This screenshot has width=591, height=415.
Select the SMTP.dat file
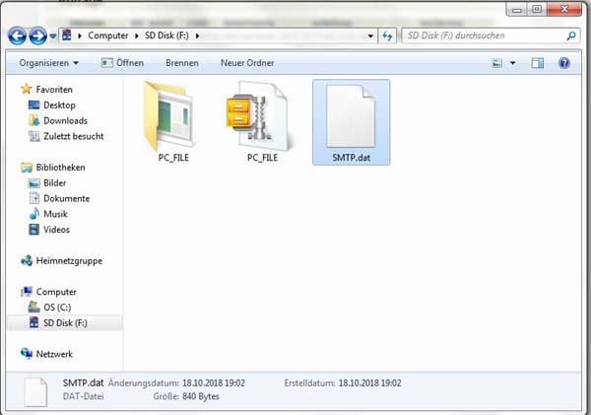[350, 123]
